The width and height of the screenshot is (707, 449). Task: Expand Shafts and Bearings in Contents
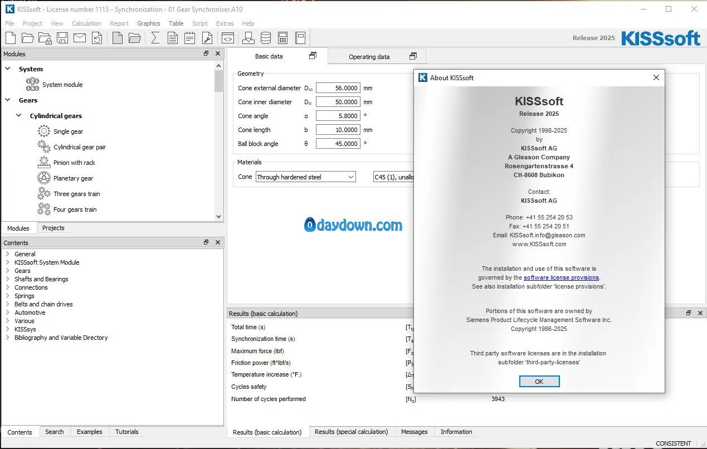(x=8, y=279)
